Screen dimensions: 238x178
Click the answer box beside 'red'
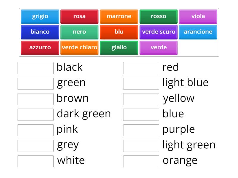point(141,68)
